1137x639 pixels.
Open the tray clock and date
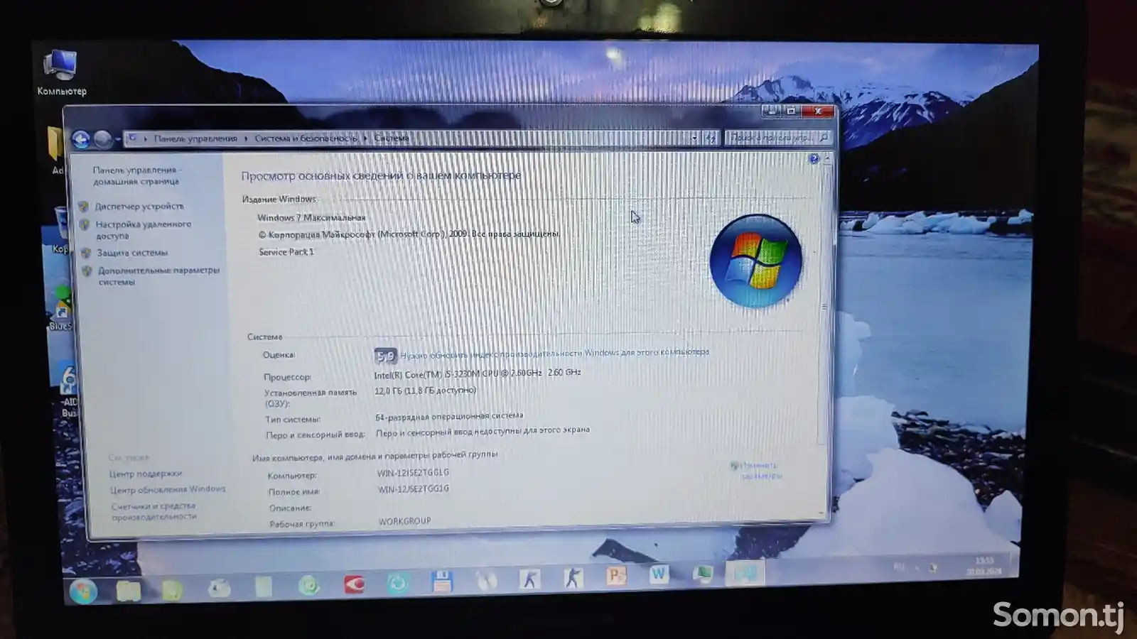click(x=984, y=566)
